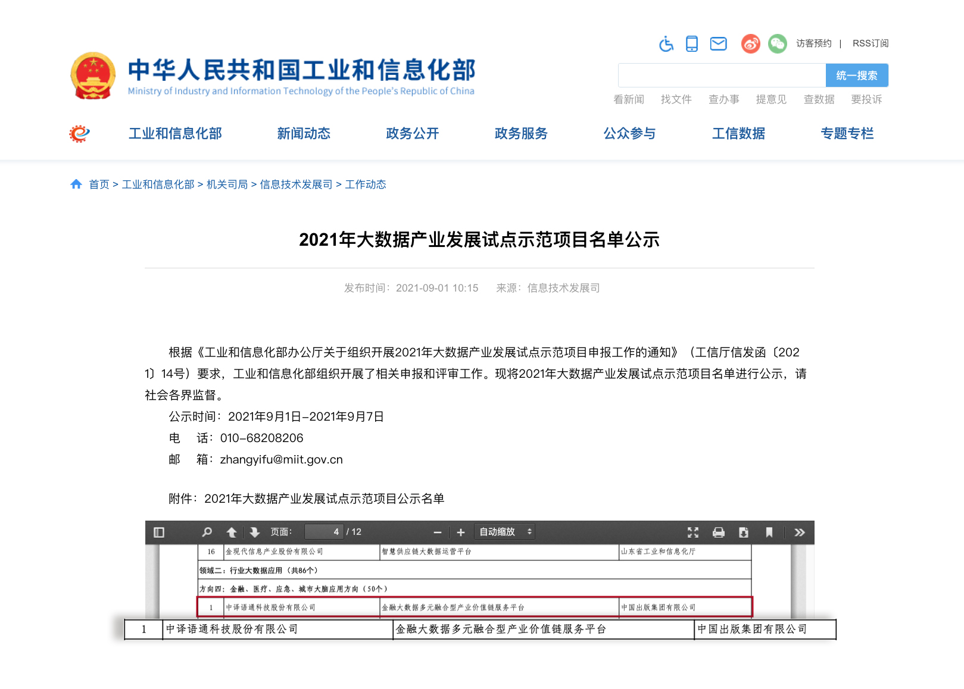Click the accessibility wheelchair icon
The width and height of the screenshot is (964, 689).
[x=666, y=43]
